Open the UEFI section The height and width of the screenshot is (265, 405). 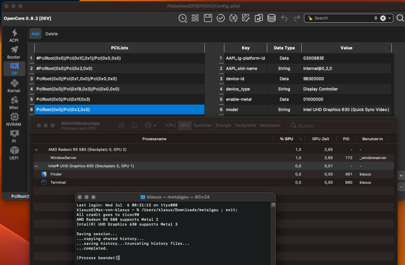tap(14, 153)
